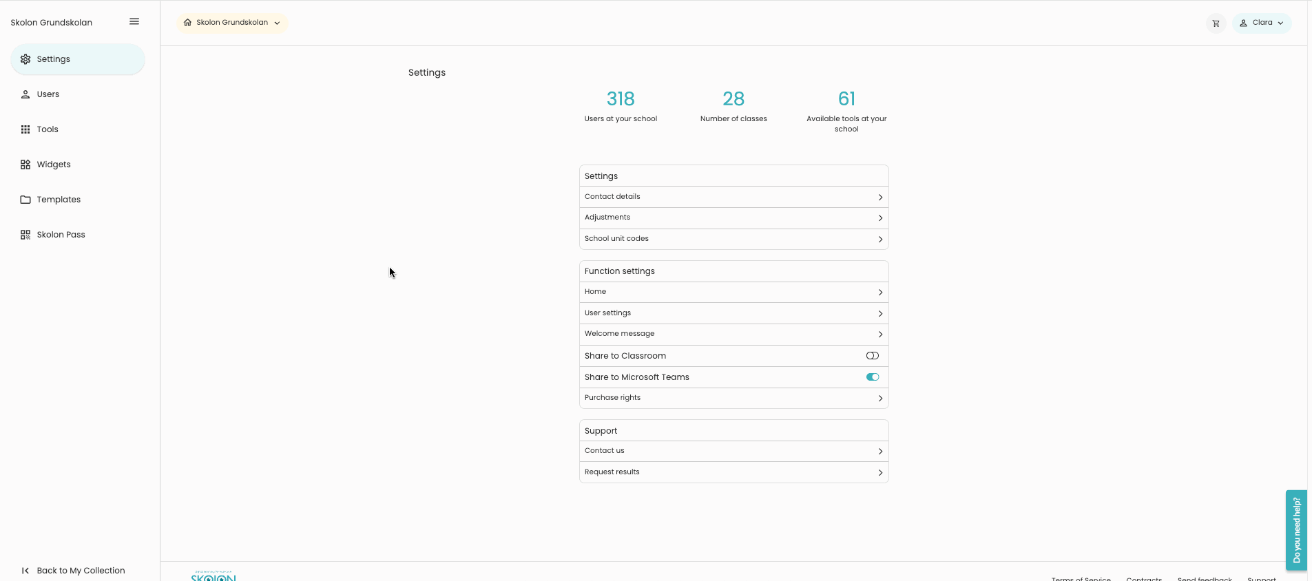
Task: Click the home icon in school selector
Action: (187, 22)
